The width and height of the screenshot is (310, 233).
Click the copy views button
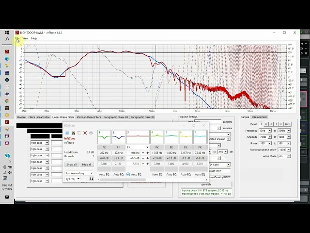[x=287, y=124]
